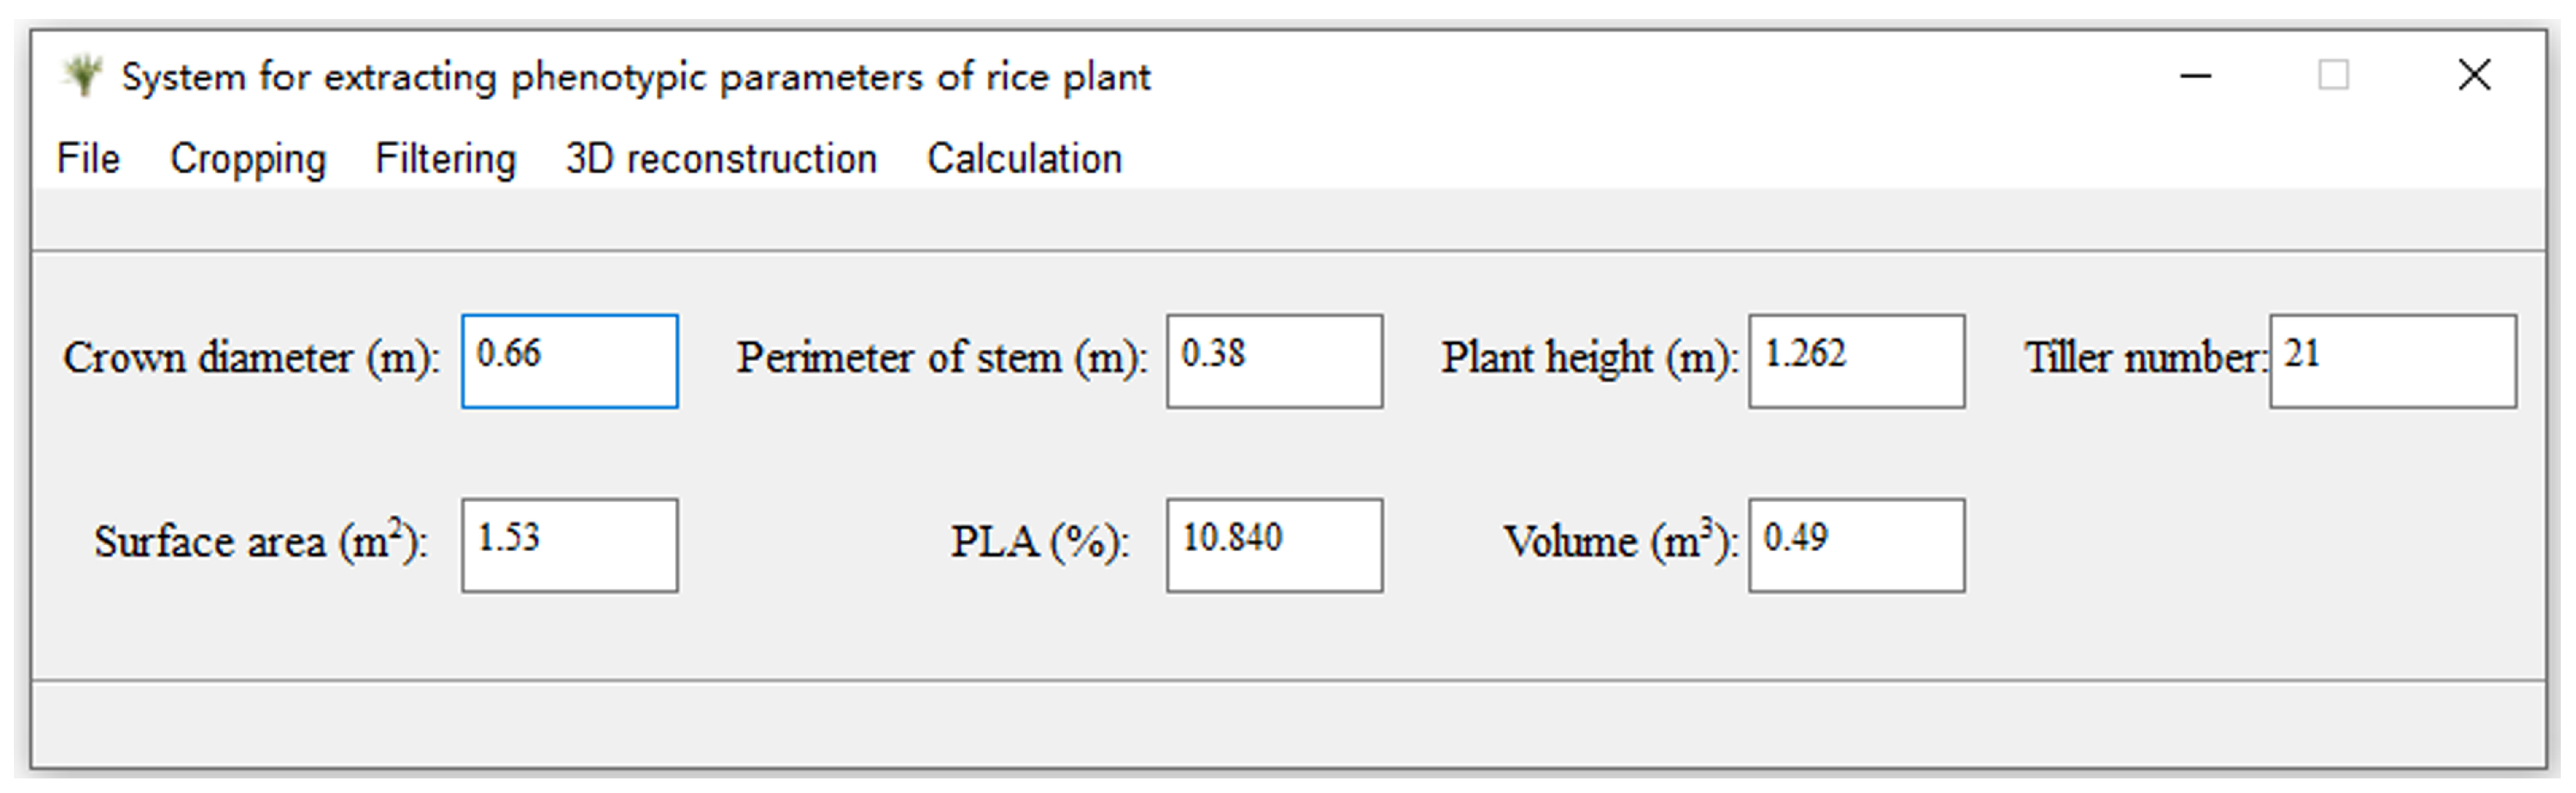Open the File menu

88,159
